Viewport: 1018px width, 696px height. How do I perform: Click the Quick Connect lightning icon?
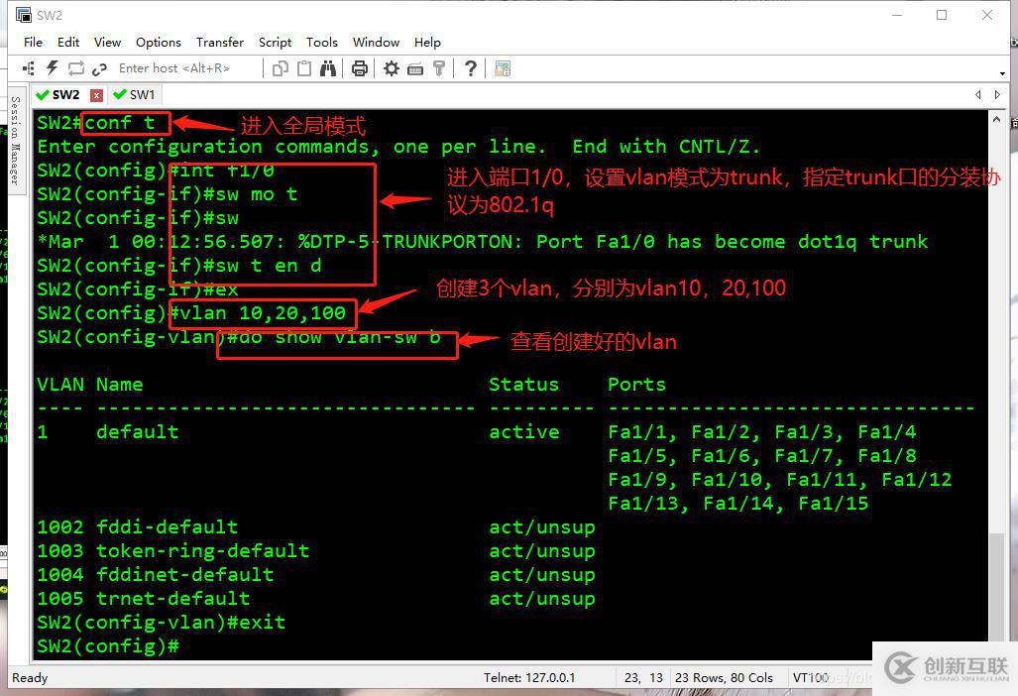pyautogui.click(x=53, y=68)
